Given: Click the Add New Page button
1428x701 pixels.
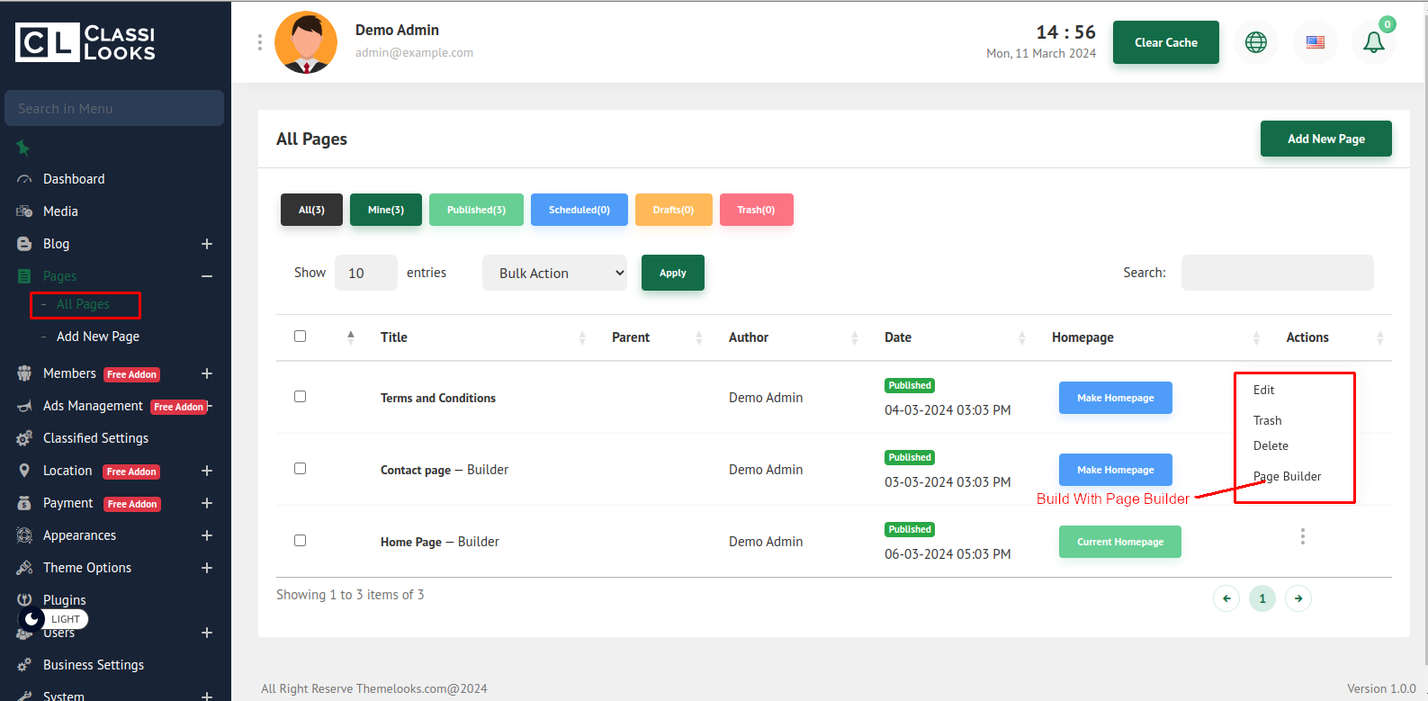Looking at the screenshot, I should point(1325,139).
